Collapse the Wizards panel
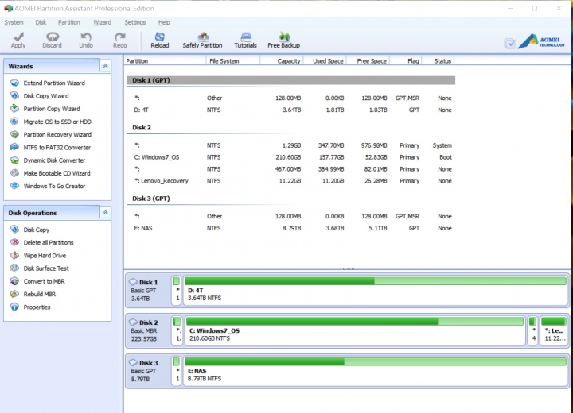Viewport: 573px width, 413px height. [105, 66]
